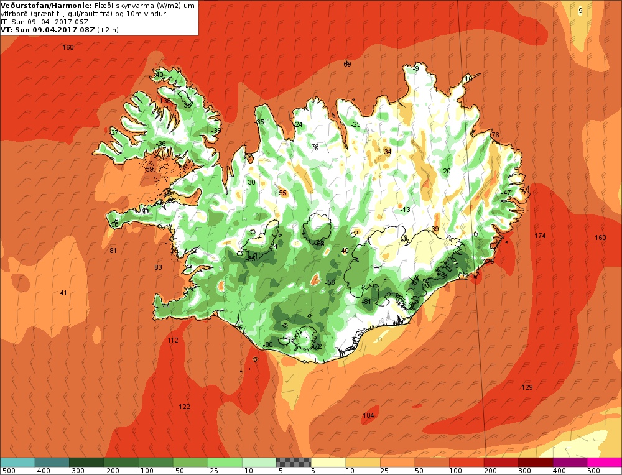The height and width of the screenshot is (475, 622).
Task: Click the 'Veðurstofan/Harmonie:' title text
Action: pyautogui.click(x=47, y=6)
